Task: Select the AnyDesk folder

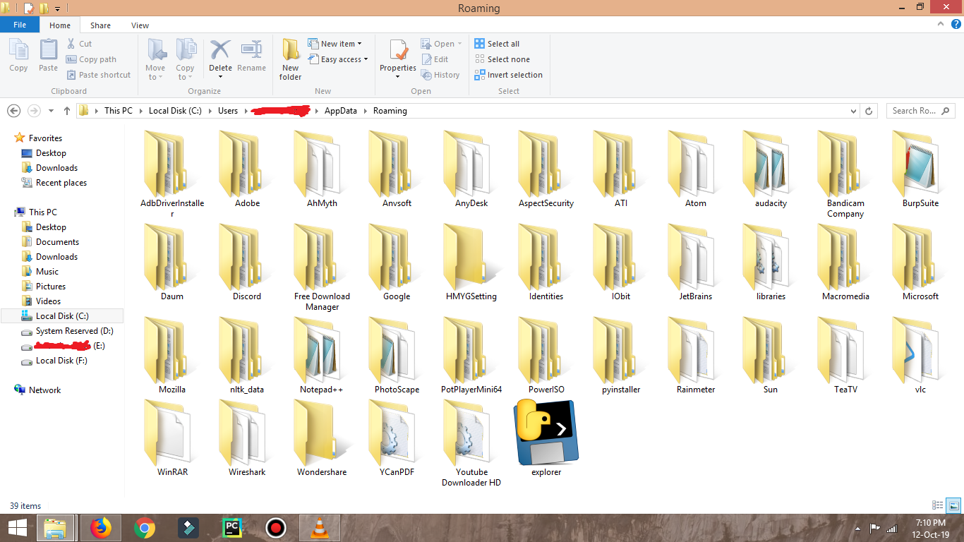Action: pos(471,169)
